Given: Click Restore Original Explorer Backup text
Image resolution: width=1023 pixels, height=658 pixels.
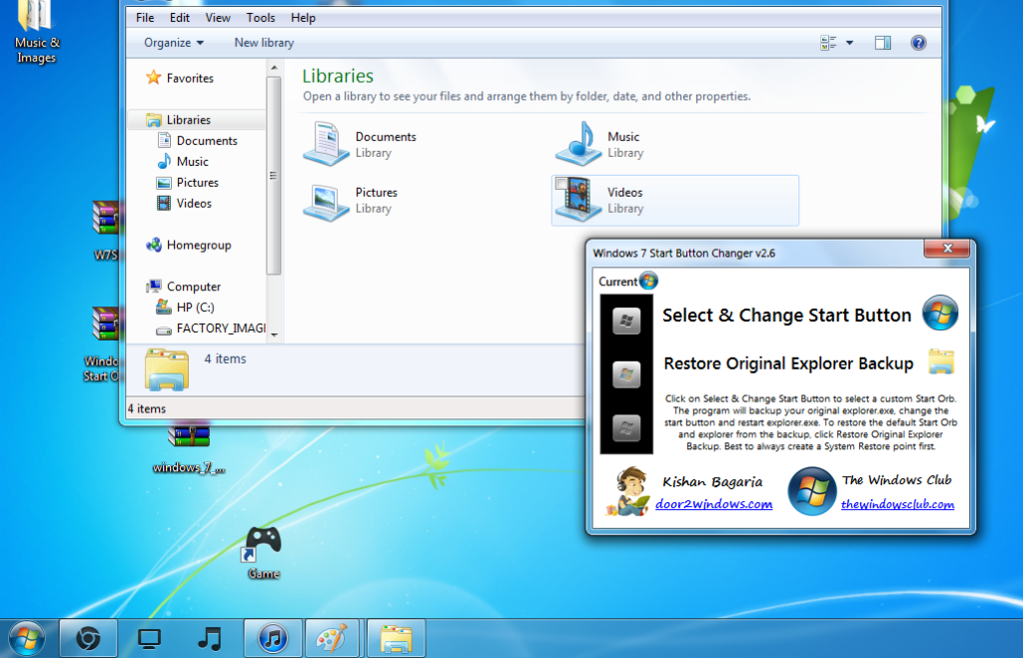Looking at the screenshot, I should pos(788,363).
